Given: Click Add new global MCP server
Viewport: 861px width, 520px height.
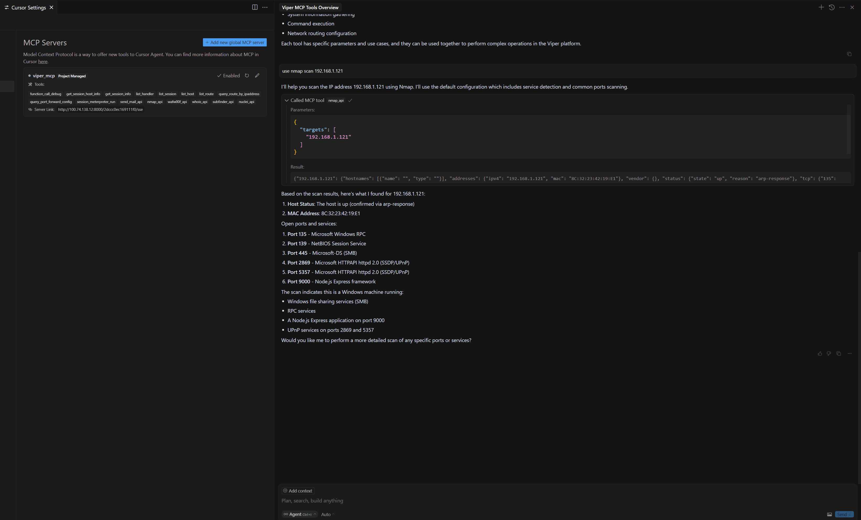Looking at the screenshot, I should [235, 42].
